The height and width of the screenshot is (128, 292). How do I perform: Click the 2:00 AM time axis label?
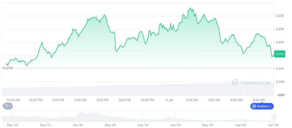coord(192,100)
